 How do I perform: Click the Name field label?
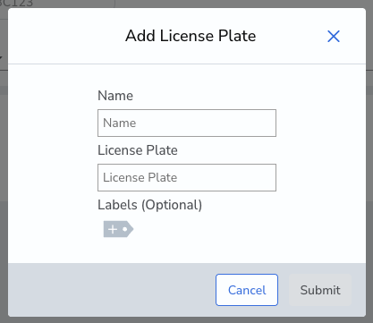pyautogui.click(x=115, y=96)
